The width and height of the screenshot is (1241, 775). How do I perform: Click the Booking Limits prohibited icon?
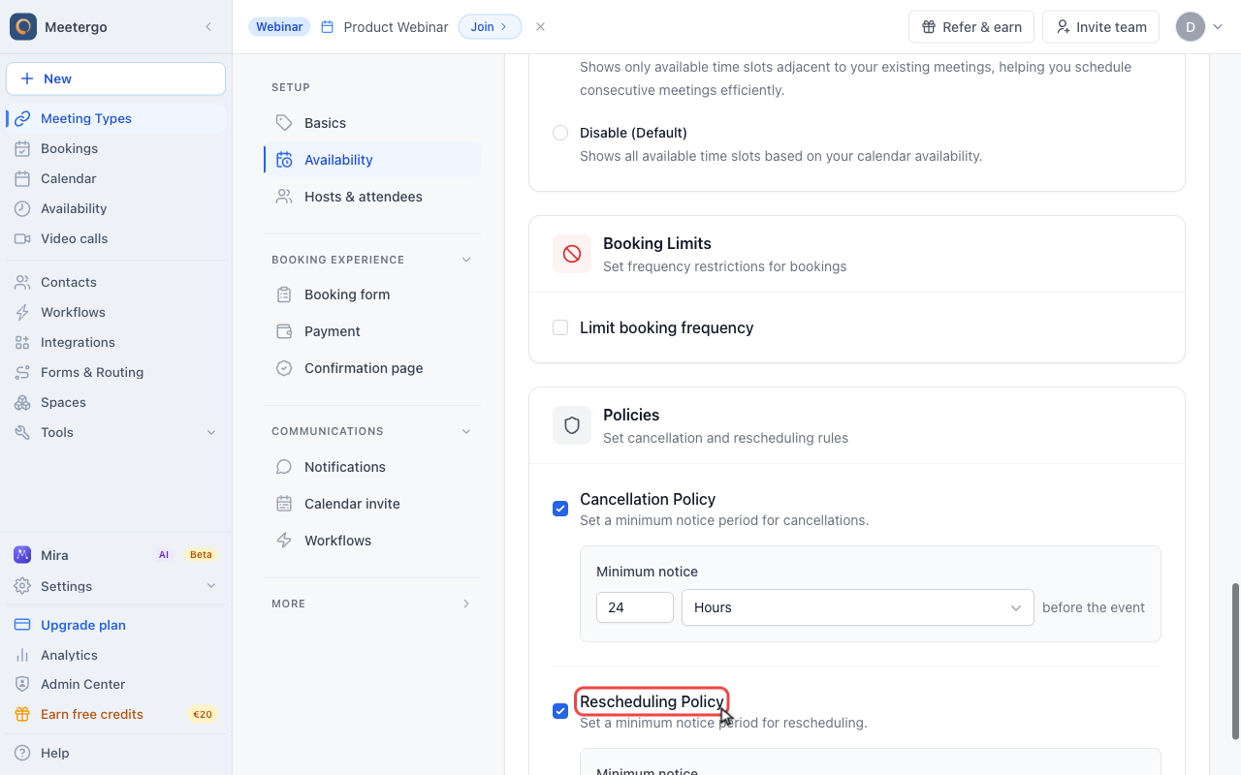(x=572, y=254)
